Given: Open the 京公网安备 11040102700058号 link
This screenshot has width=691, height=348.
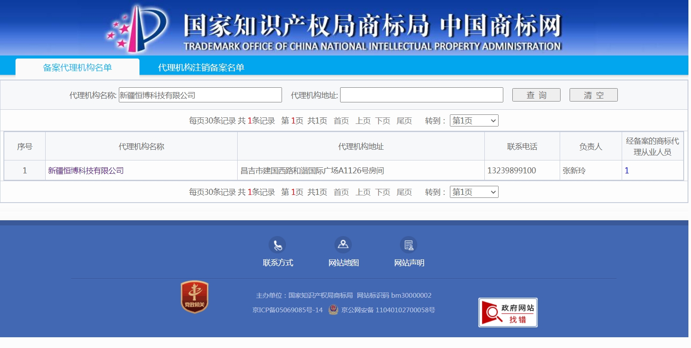Looking at the screenshot, I should click(x=388, y=310).
